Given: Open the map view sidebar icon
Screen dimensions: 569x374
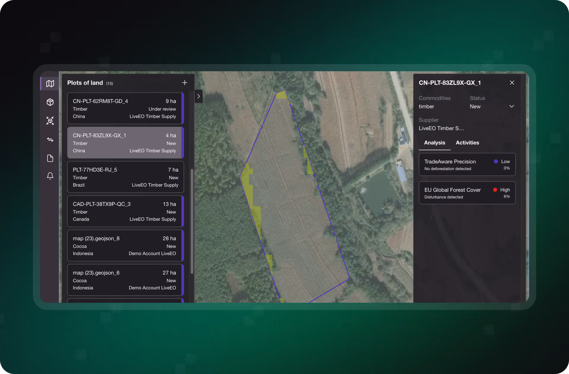Looking at the screenshot, I should [x=50, y=84].
